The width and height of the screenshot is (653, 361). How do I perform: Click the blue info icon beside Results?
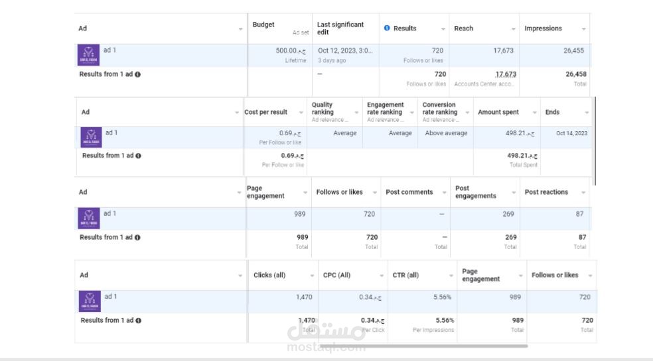(387, 28)
